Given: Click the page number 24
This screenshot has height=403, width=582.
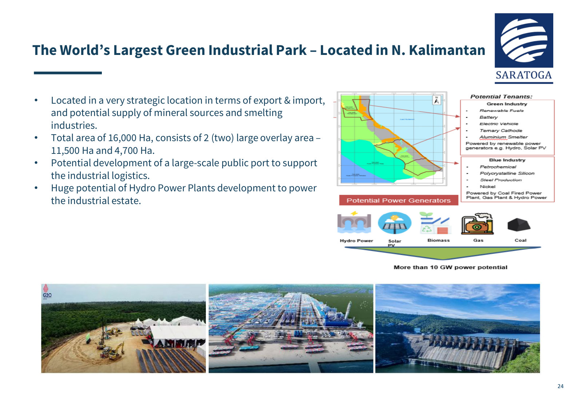Looking at the screenshot, I should (561, 386).
